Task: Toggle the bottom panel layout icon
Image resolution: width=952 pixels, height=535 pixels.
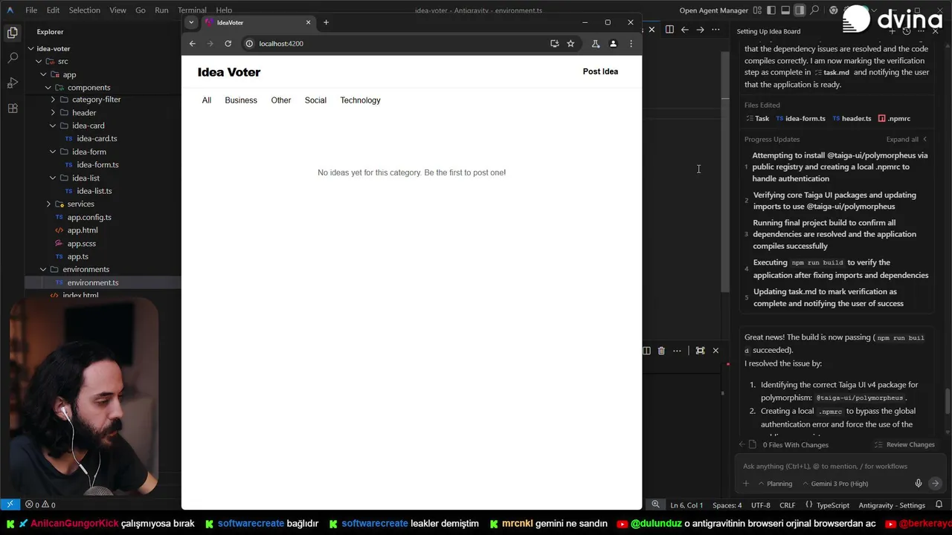Action: (785, 10)
